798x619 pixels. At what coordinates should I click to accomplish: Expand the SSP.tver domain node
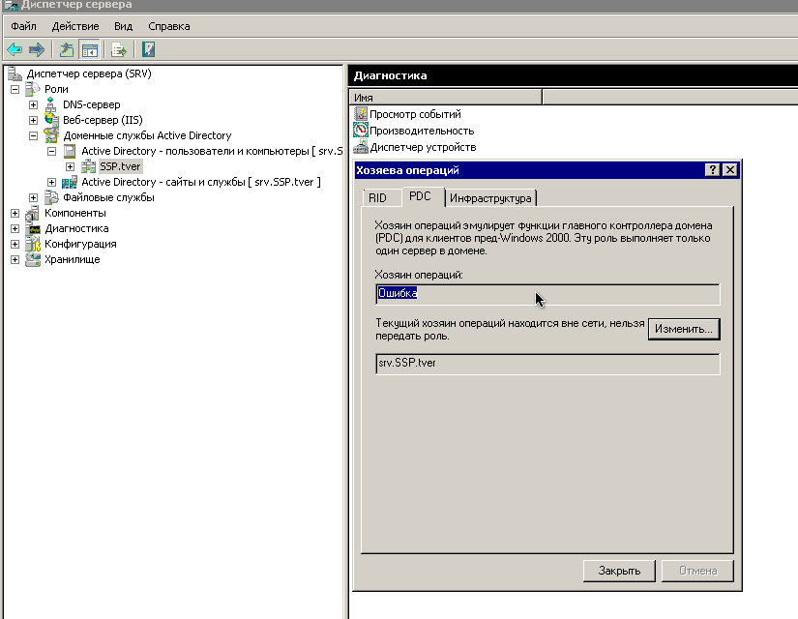70,167
